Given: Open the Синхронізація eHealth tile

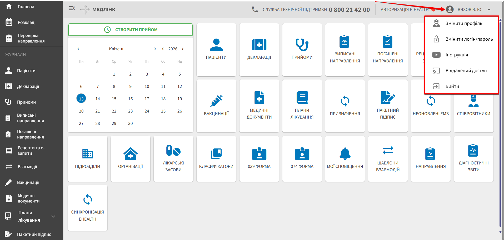Looking at the screenshot, I should point(87,207).
